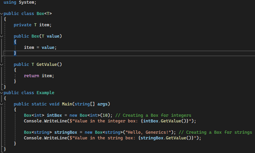The height and width of the screenshot is (153, 255).
Task: Click the highlighted closing brace of constructor
Action: pyautogui.click(x=15, y=53)
